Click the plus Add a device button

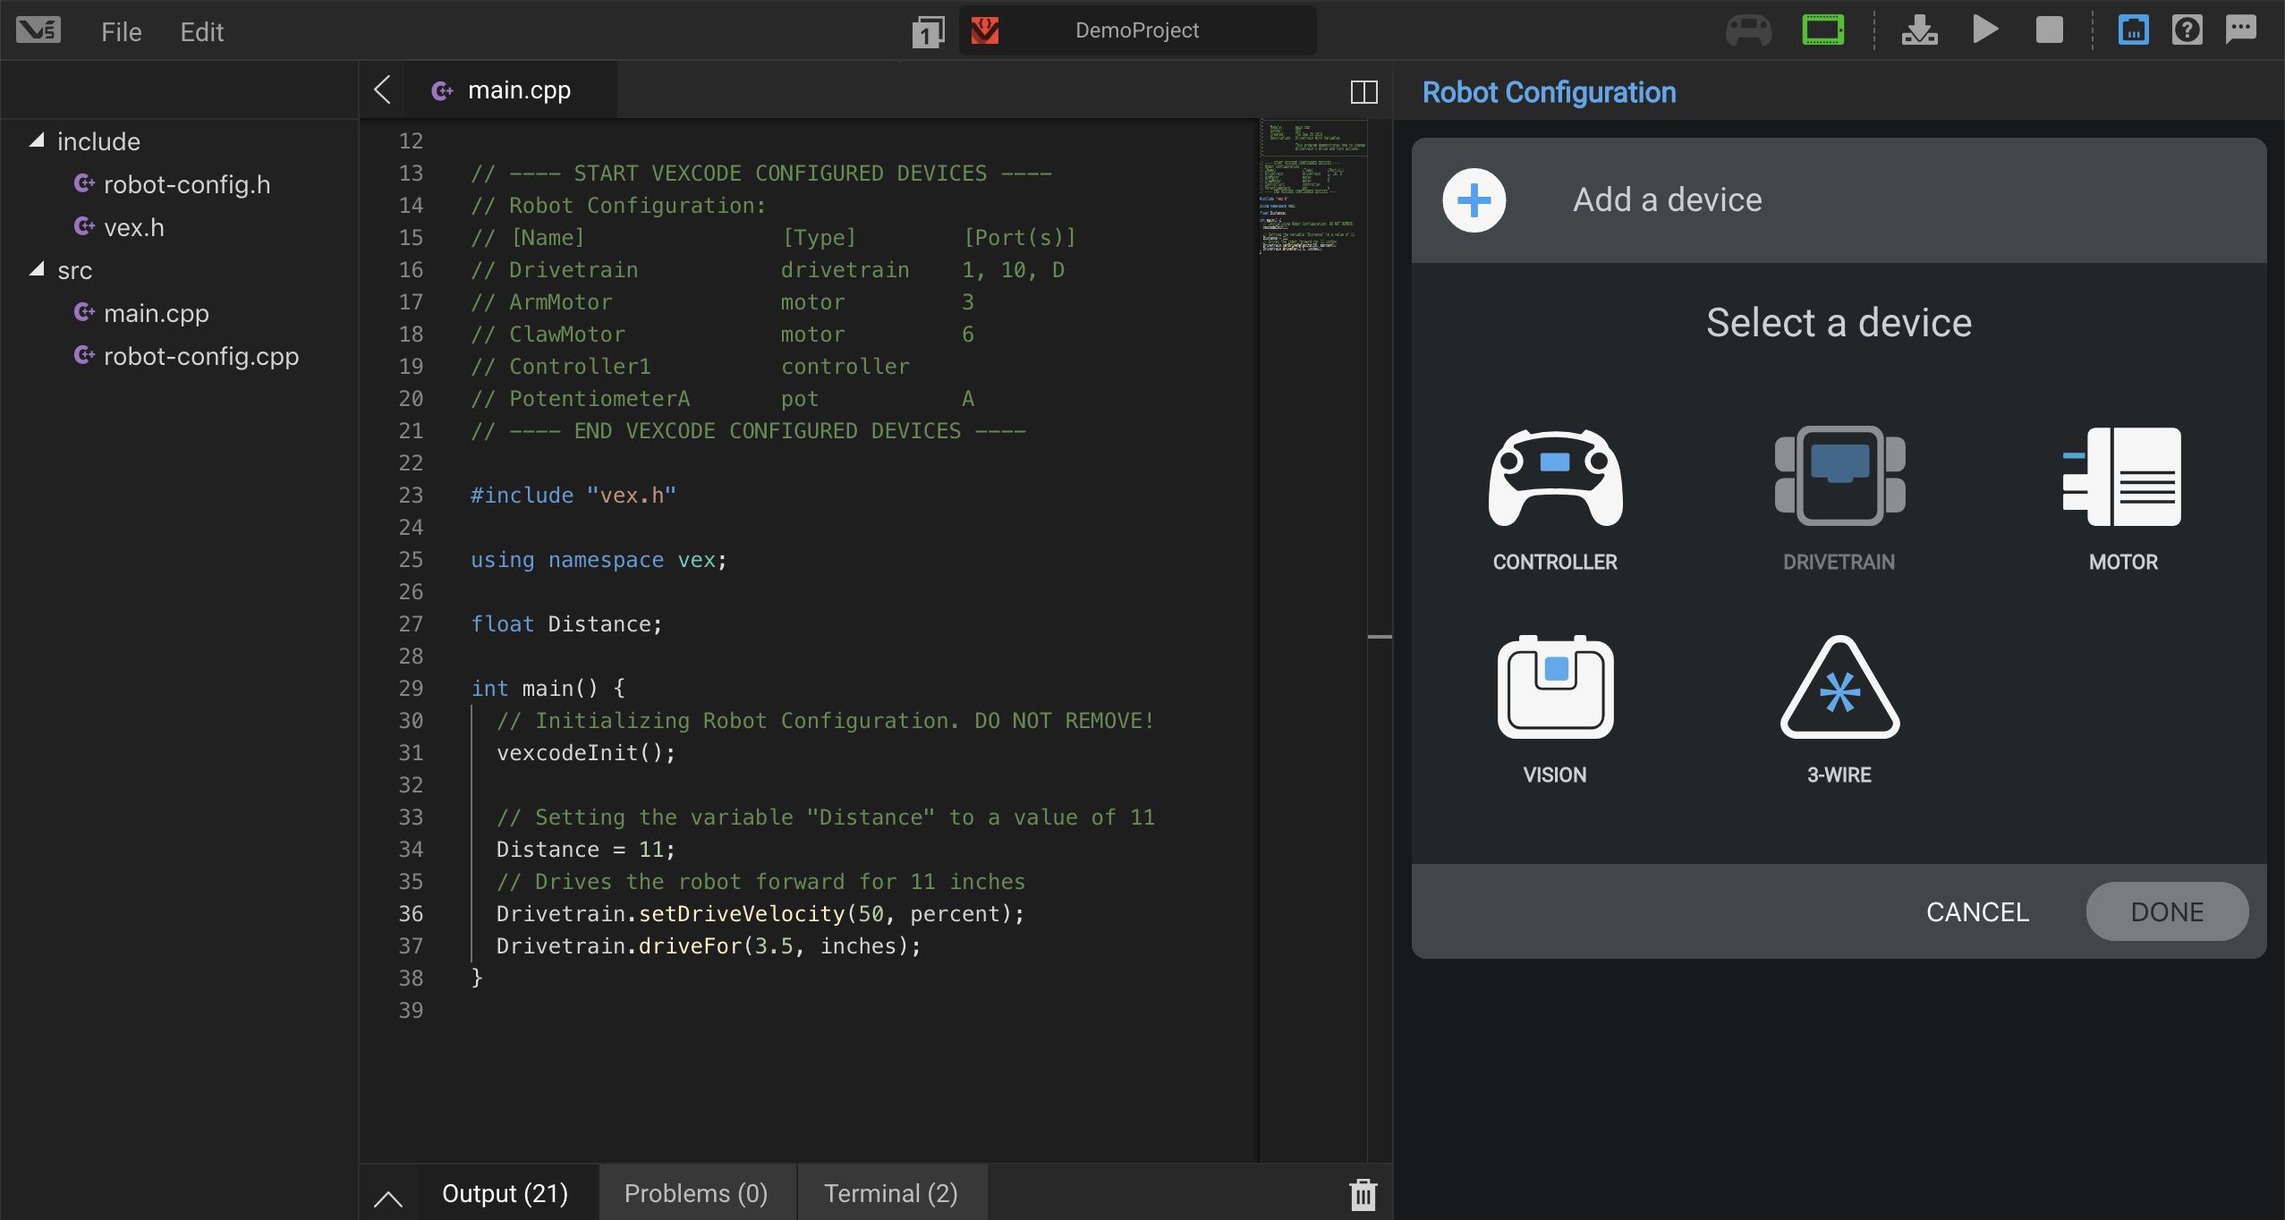(x=1474, y=200)
